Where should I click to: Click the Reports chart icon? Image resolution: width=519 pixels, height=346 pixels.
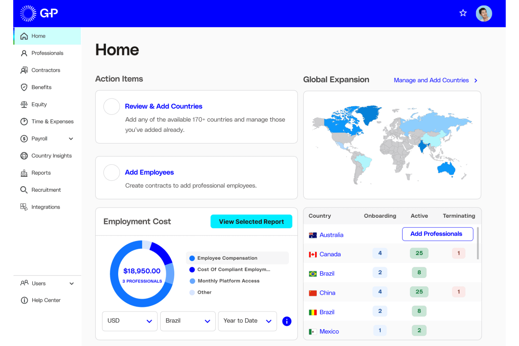coord(24,173)
